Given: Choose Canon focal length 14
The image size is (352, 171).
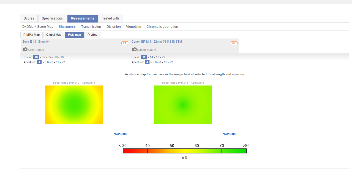Looking at the screenshot, I should pyautogui.click(x=151, y=57).
